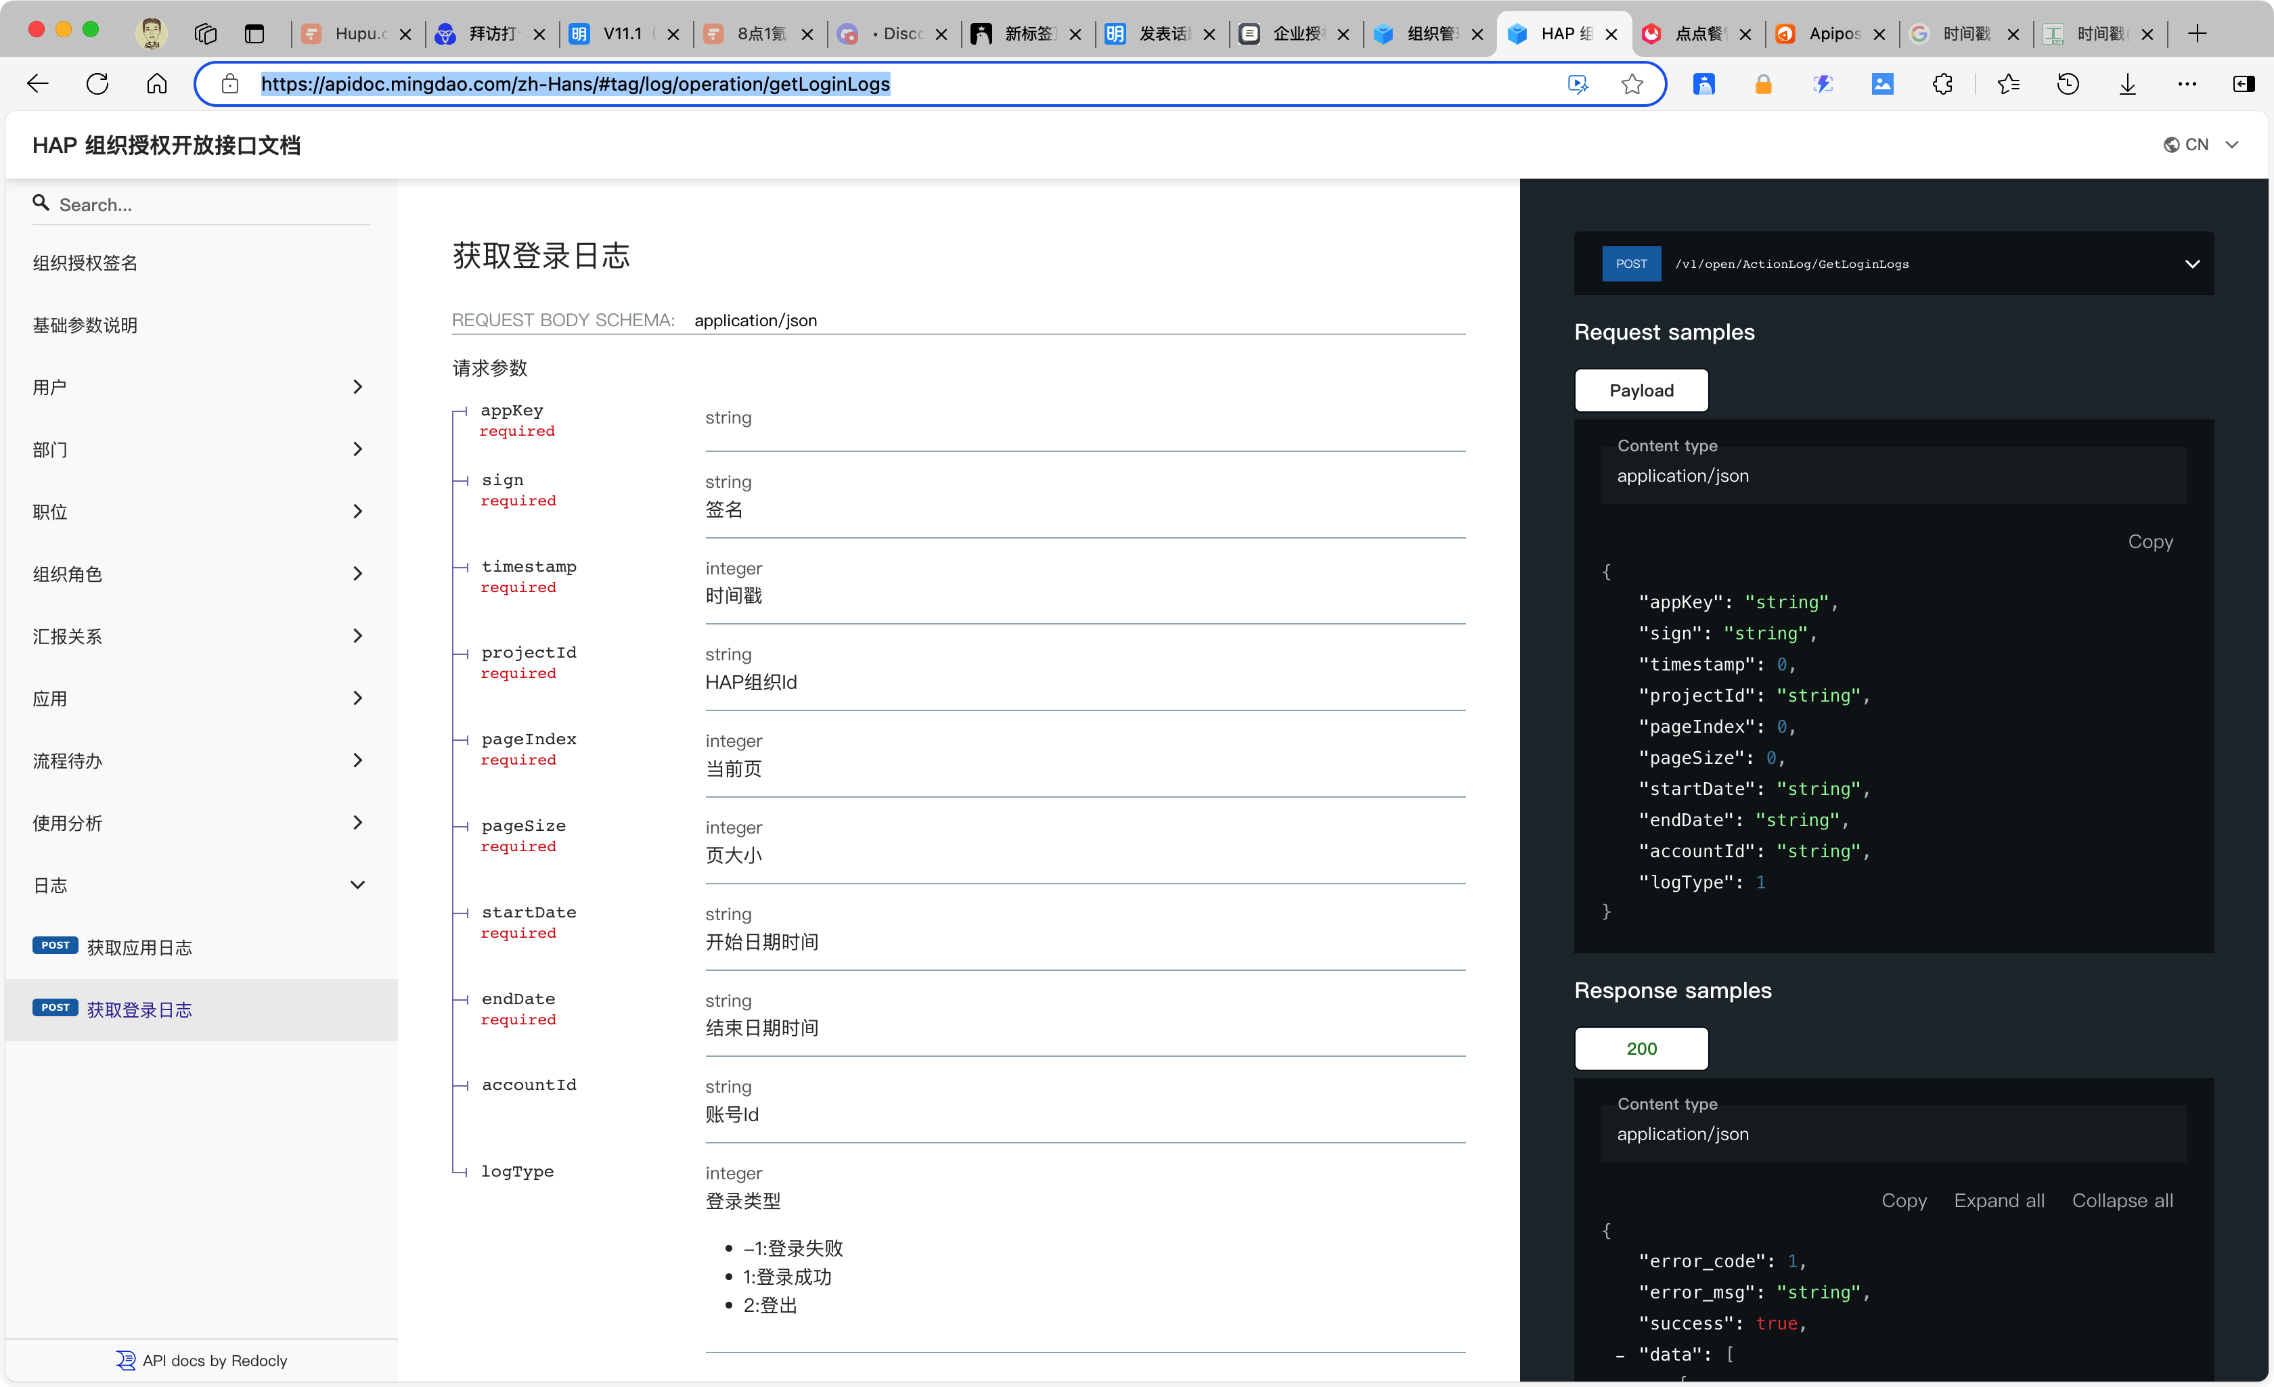Bookmark page with star icon
This screenshot has width=2274, height=1387.
[1632, 84]
